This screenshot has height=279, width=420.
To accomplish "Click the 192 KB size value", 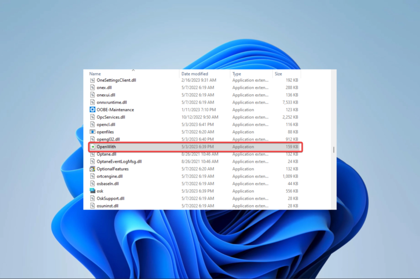I will pyautogui.click(x=292, y=80).
